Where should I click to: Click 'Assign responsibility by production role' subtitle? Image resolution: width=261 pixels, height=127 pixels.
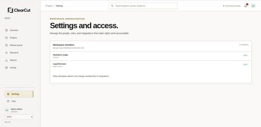click(x=68, y=48)
